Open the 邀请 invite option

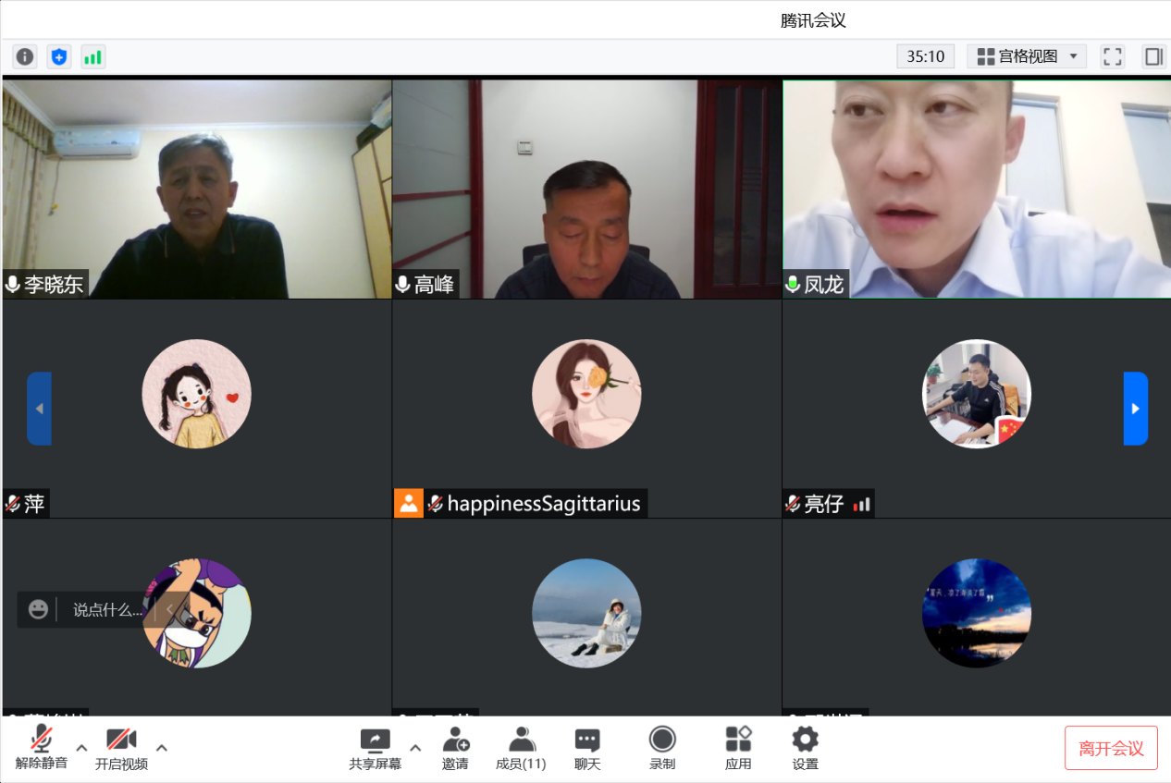pos(455,748)
